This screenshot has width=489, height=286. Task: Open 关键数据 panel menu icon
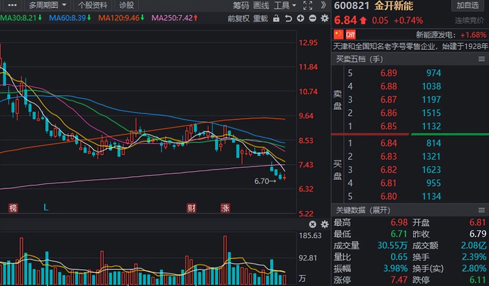[x=481, y=210]
